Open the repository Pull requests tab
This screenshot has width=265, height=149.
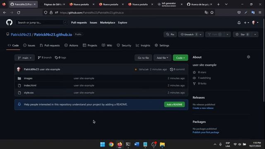click(x=50, y=45)
